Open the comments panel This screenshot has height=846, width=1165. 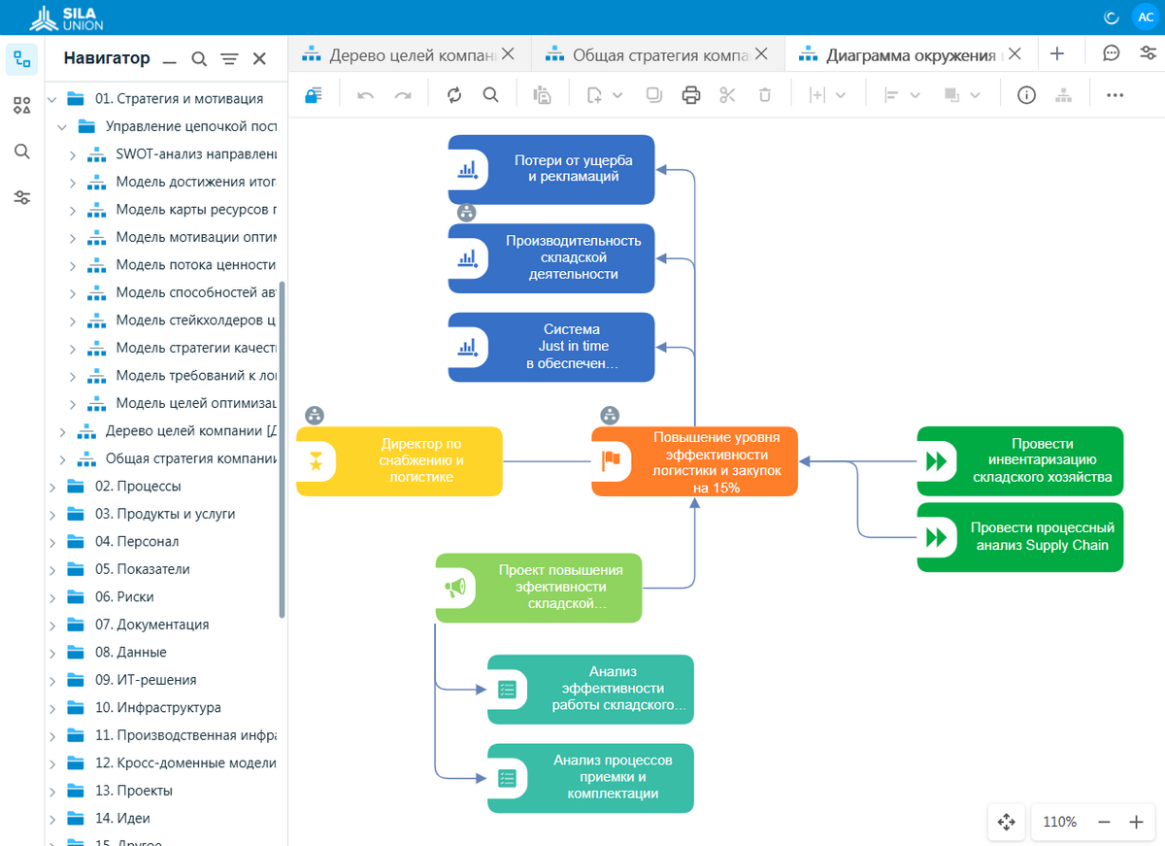[x=1112, y=54]
